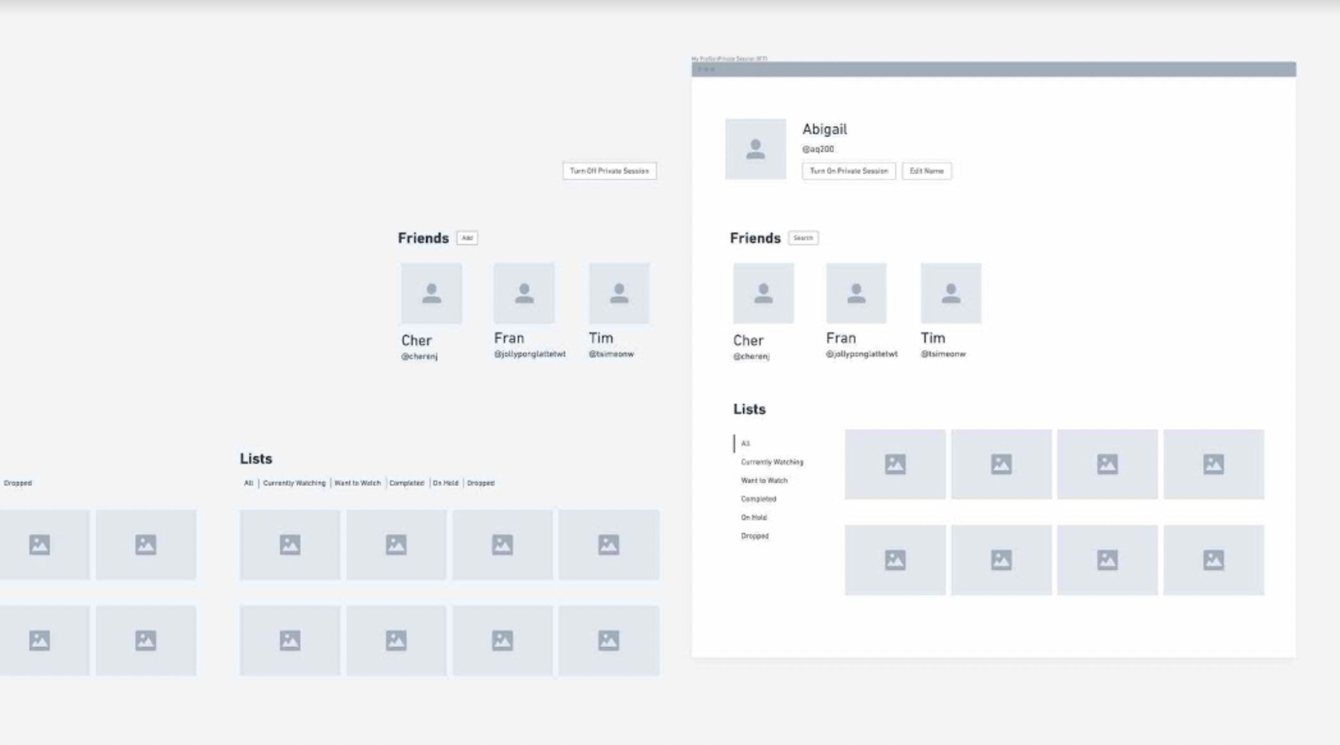Click Cher's avatar in Abigail's profile frame
This screenshot has width=1340, height=745.
click(763, 293)
